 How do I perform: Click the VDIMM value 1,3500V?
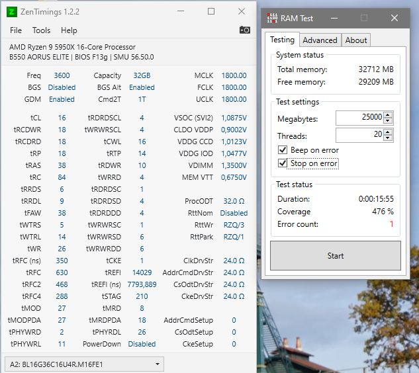coord(234,165)
